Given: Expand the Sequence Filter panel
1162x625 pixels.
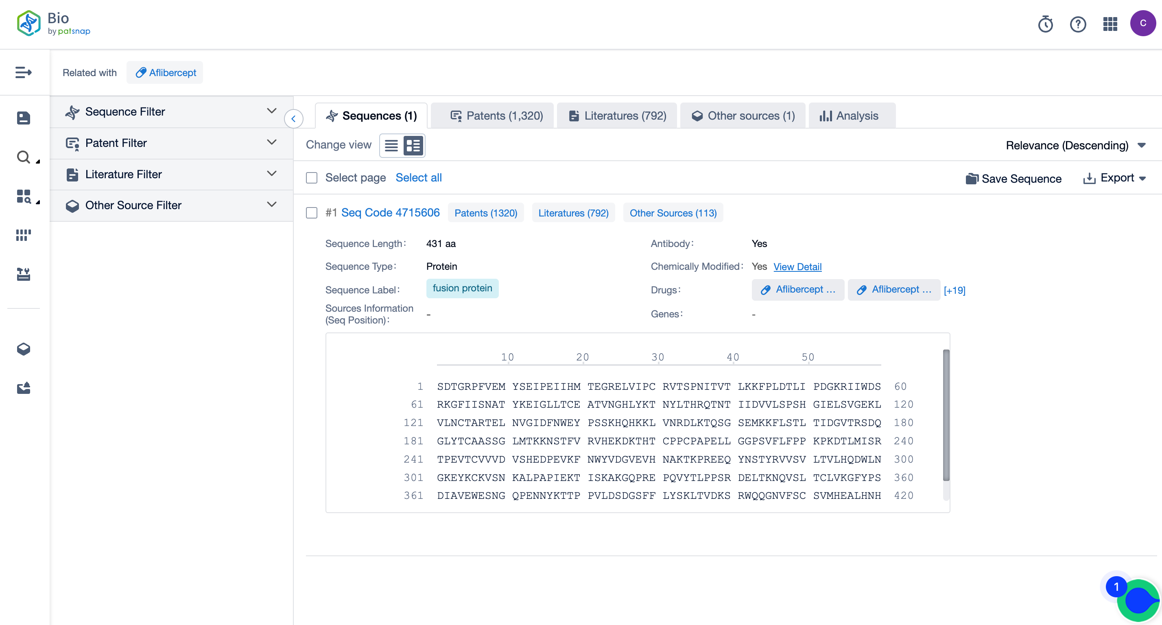Looking at the screenshot, I should [272, 111].
